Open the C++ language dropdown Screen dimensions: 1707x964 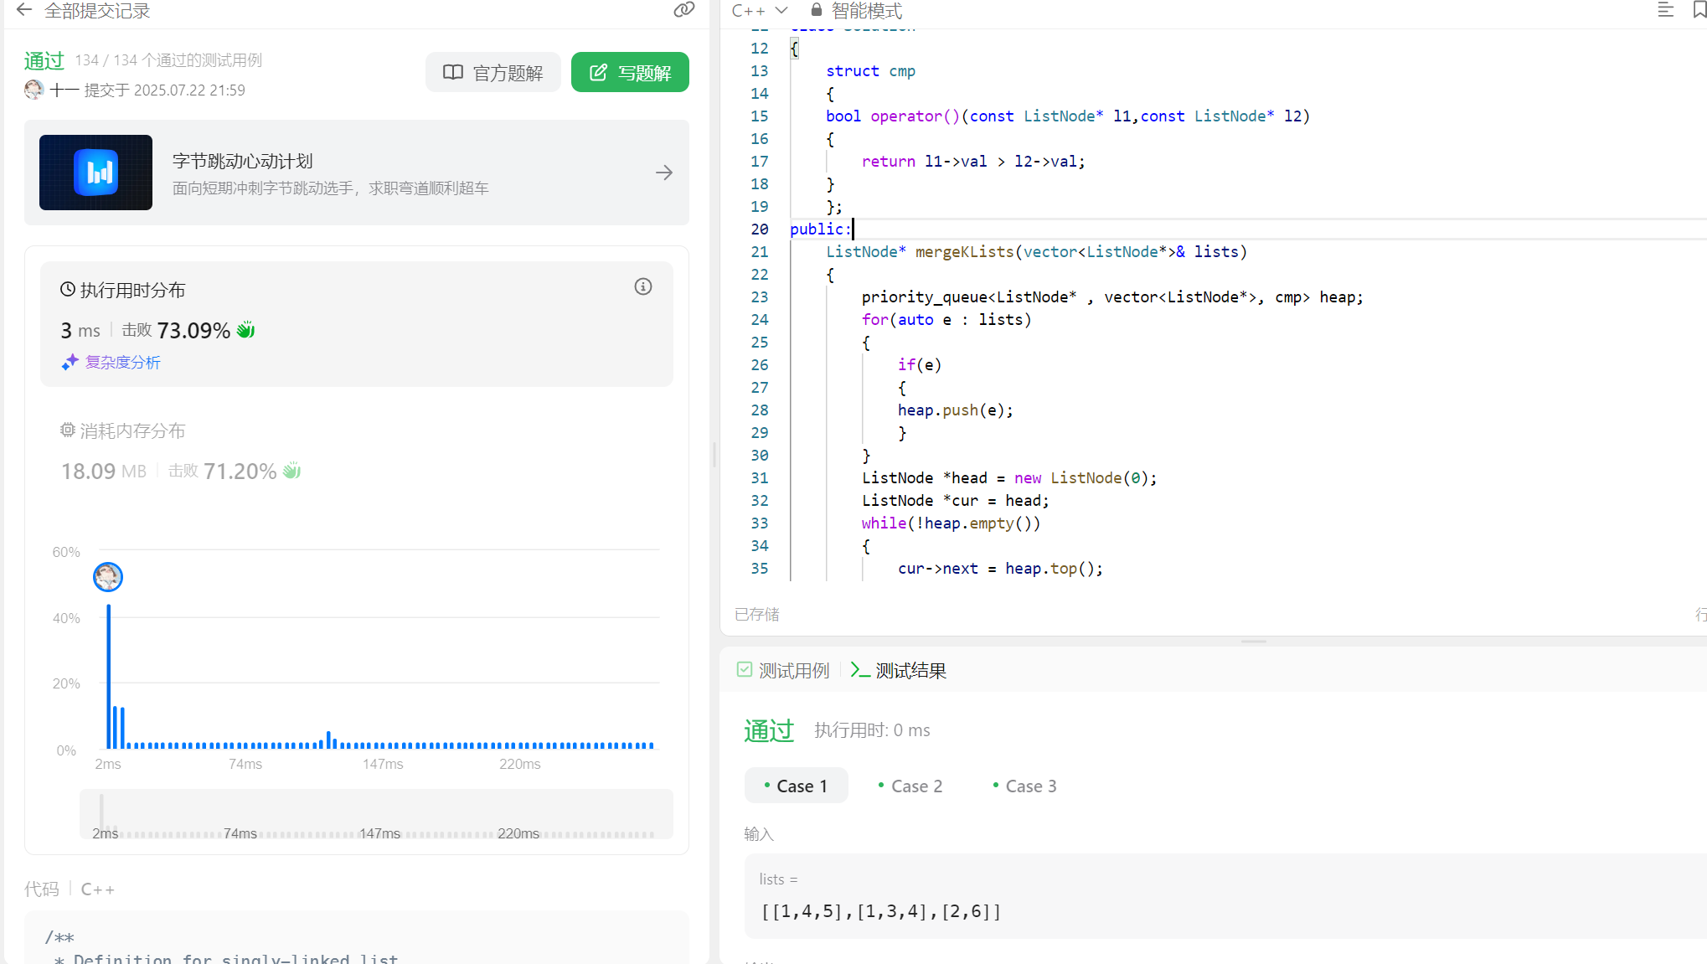pyautogui.click(x=759, y=11)
